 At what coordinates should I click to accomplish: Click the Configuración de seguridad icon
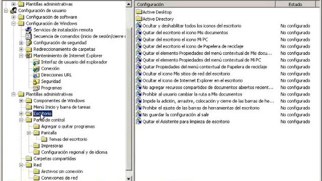(x=29, y=43)
